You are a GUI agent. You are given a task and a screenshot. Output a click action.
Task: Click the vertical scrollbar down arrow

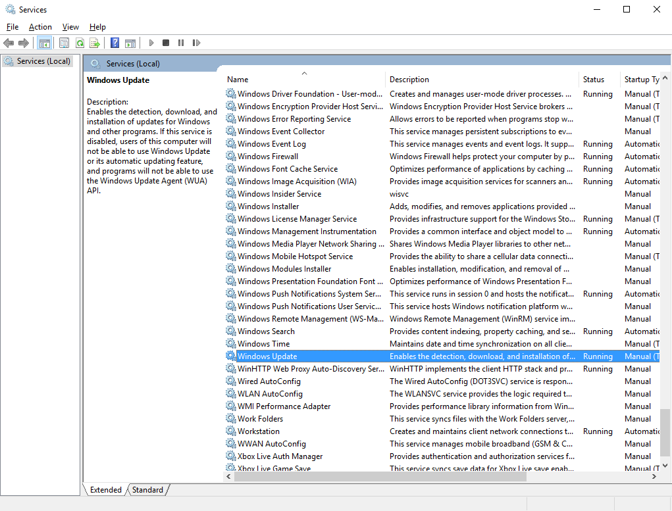coord(665,466)
